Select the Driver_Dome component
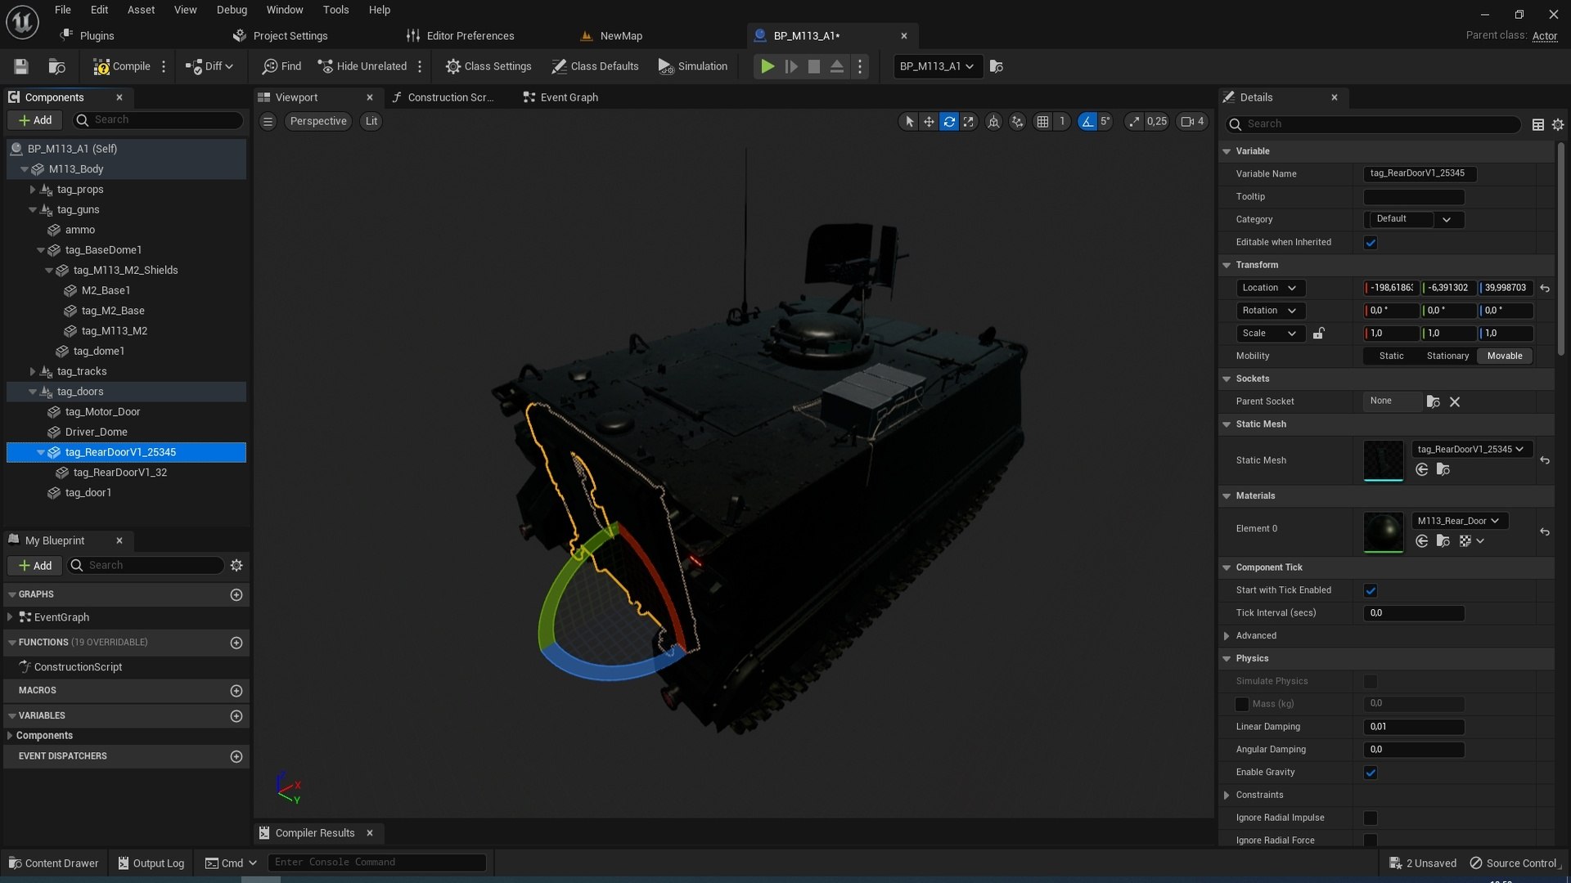The width and height of the screenshot is (1571, 883). click(x=96, y=432)
